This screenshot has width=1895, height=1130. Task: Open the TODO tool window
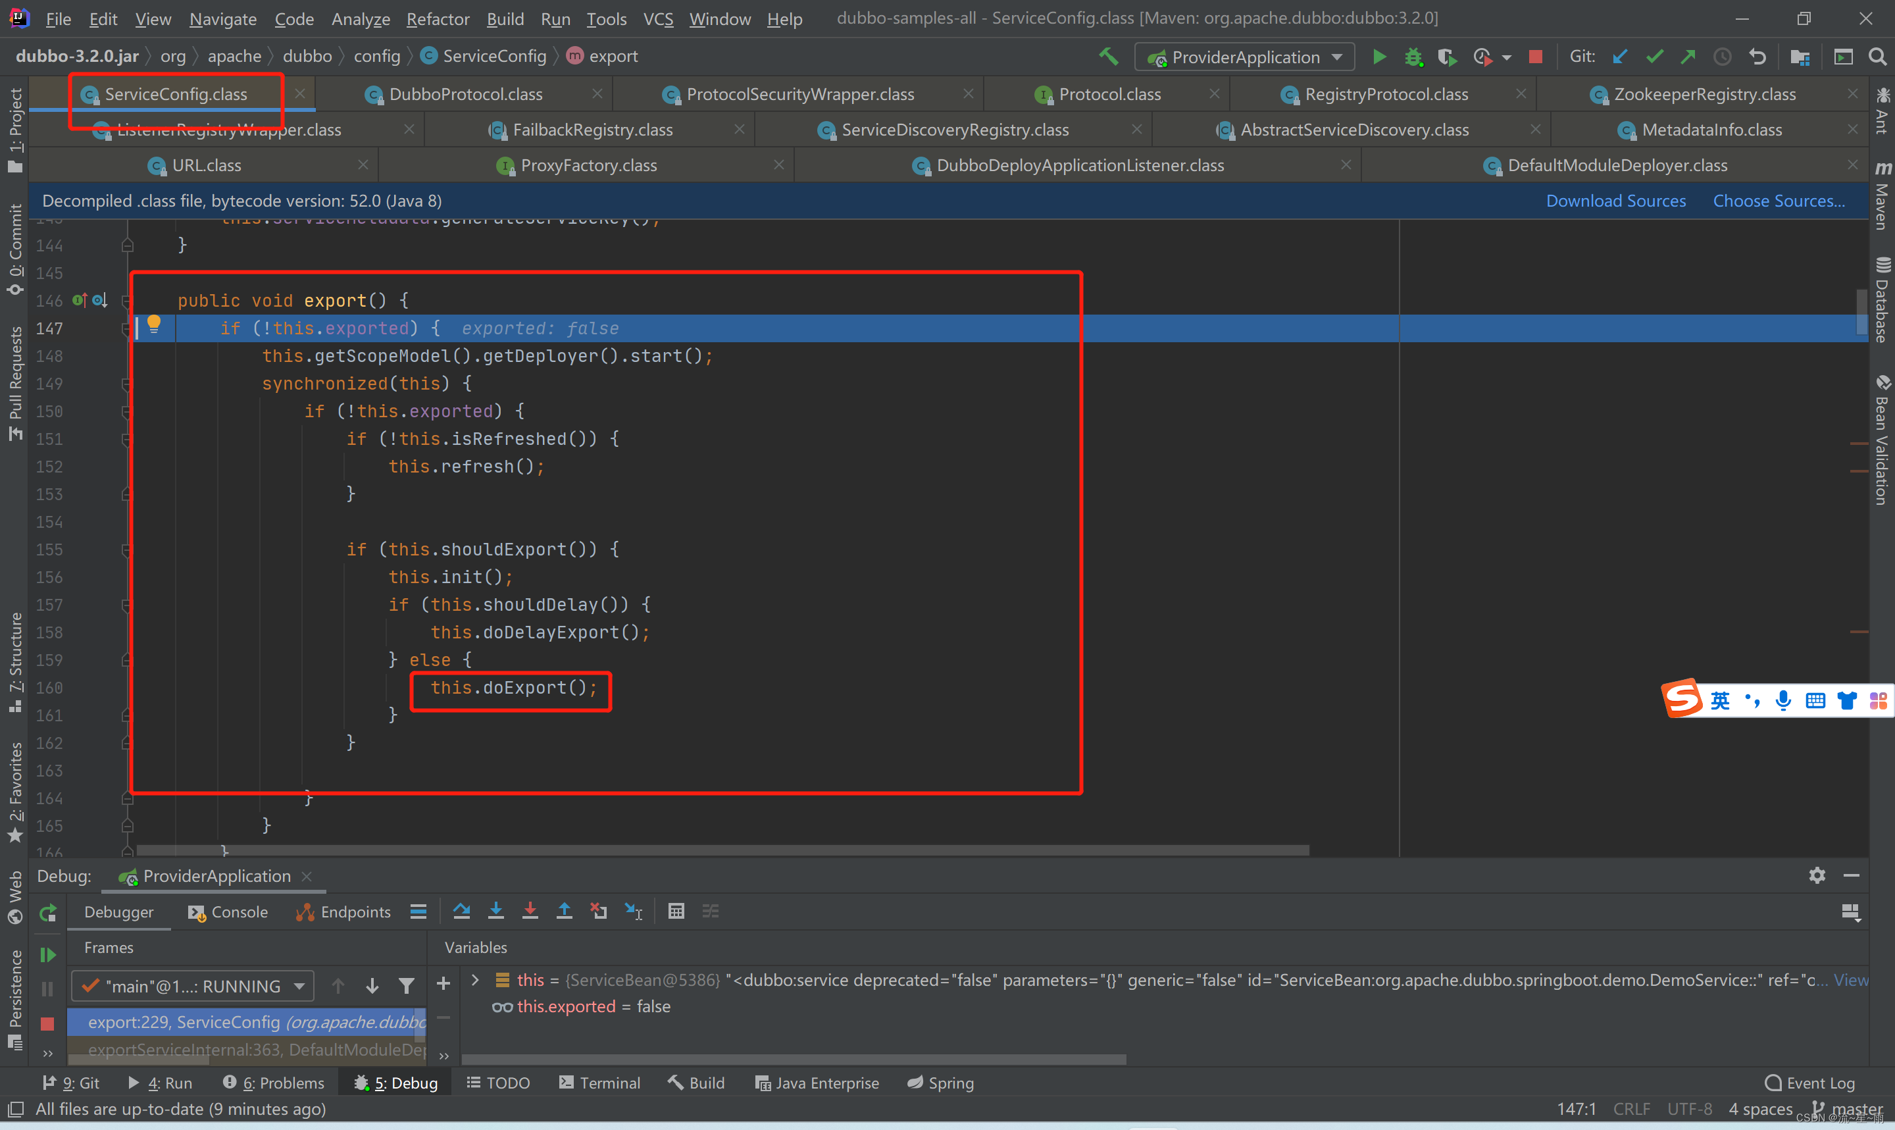click(499, 1083)
